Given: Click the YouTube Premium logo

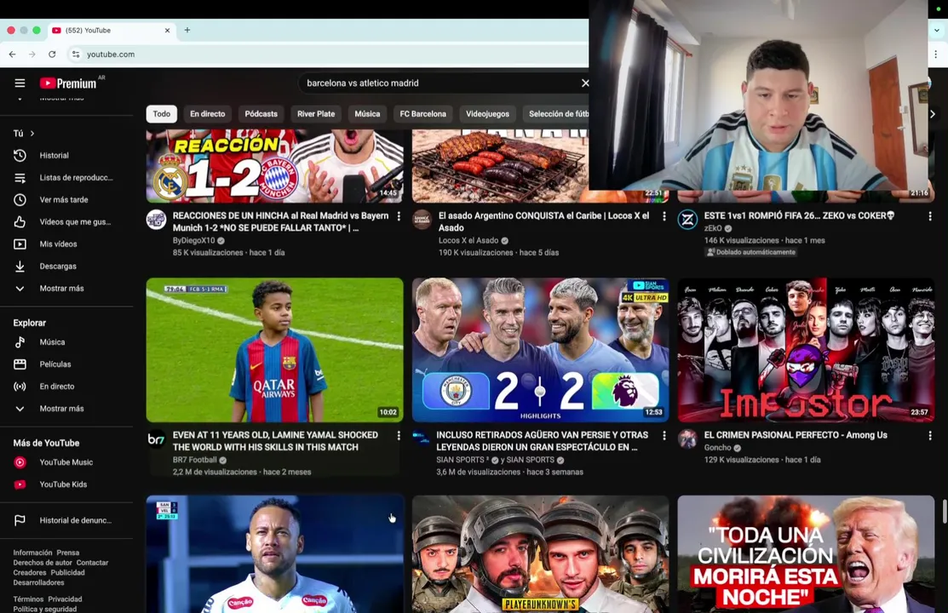Looking at the screenshot, I should 68,83.
